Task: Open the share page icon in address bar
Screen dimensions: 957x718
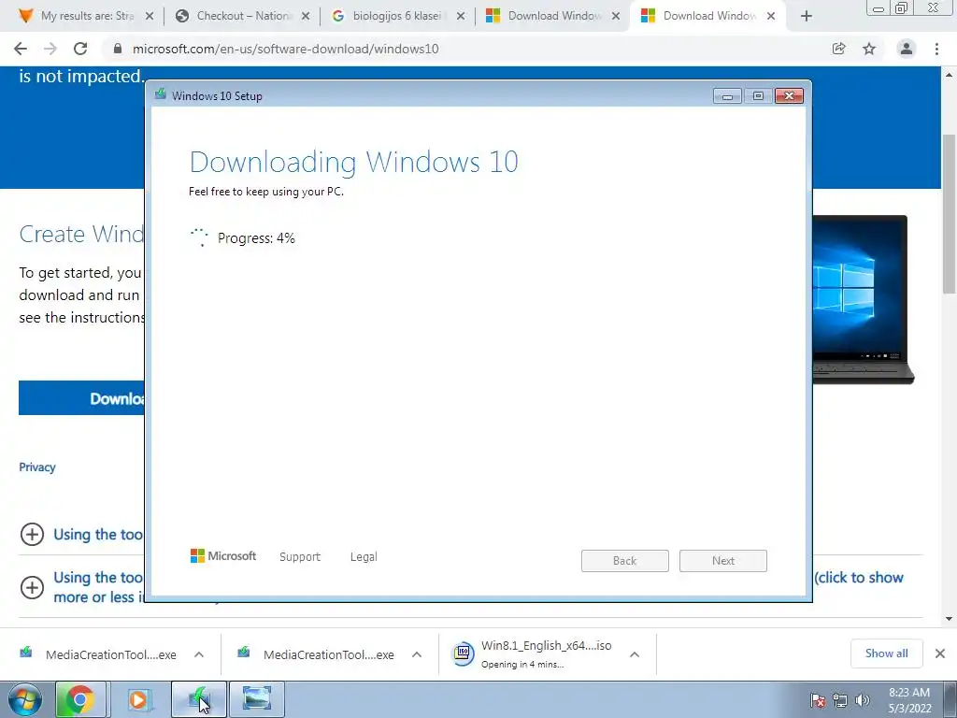Action: [x=839, y=49]
